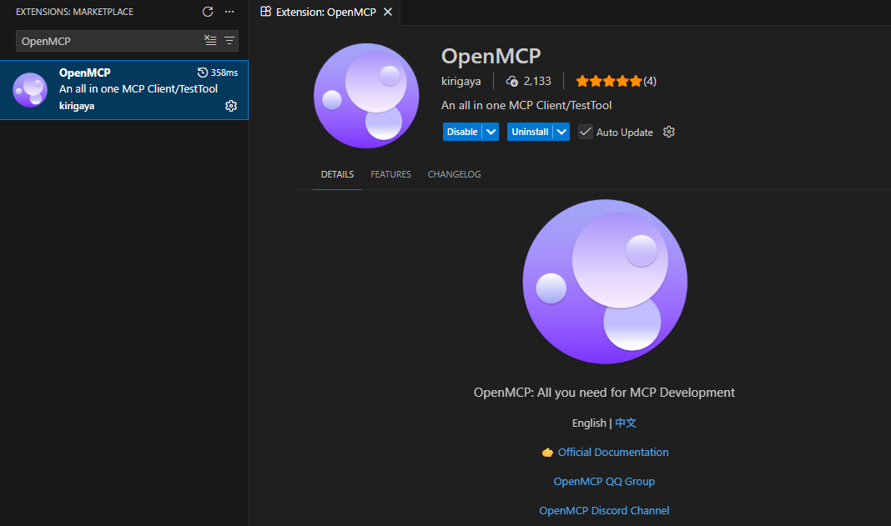Select the Extension: OpenMCP editor tab
Screen dimensions: 891x526
tap(326, 12)
